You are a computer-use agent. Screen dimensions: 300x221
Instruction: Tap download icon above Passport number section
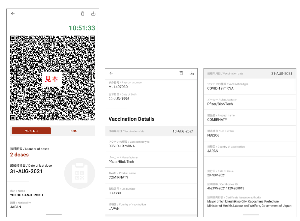click(x=192, y=73)
